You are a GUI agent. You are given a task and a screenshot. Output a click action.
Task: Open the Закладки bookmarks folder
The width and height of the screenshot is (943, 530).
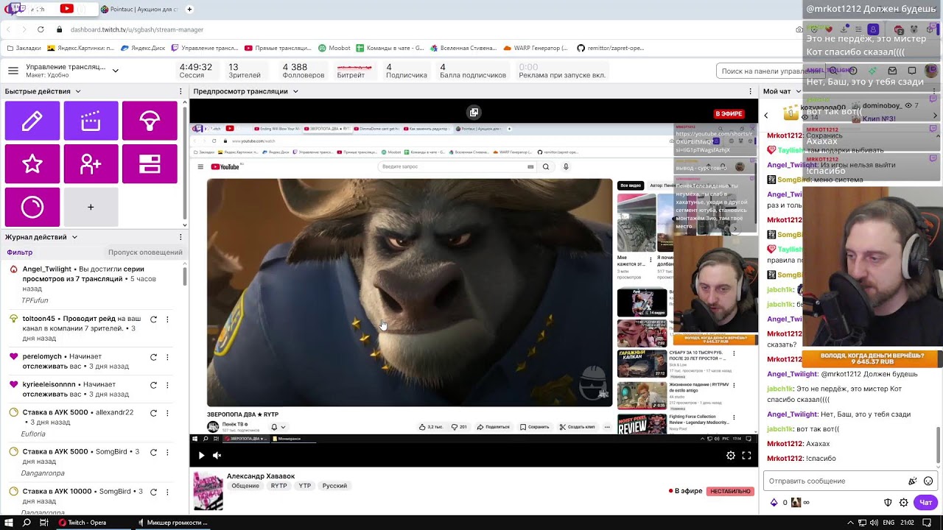pos(24,48)
